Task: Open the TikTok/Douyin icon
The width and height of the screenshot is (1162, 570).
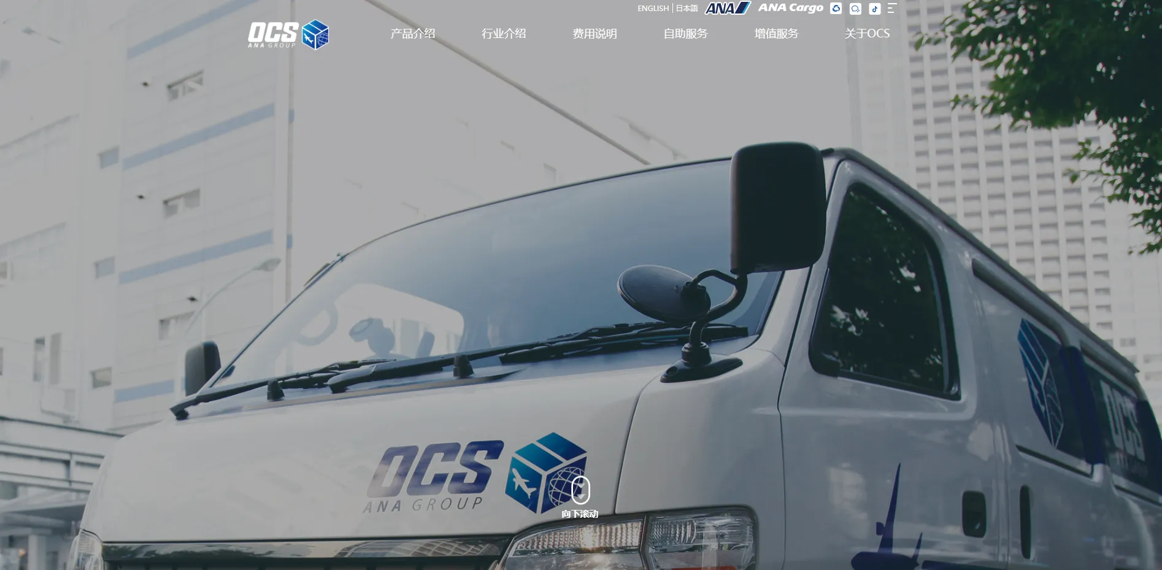Action: pyautogui.click(x=875, y=9)
